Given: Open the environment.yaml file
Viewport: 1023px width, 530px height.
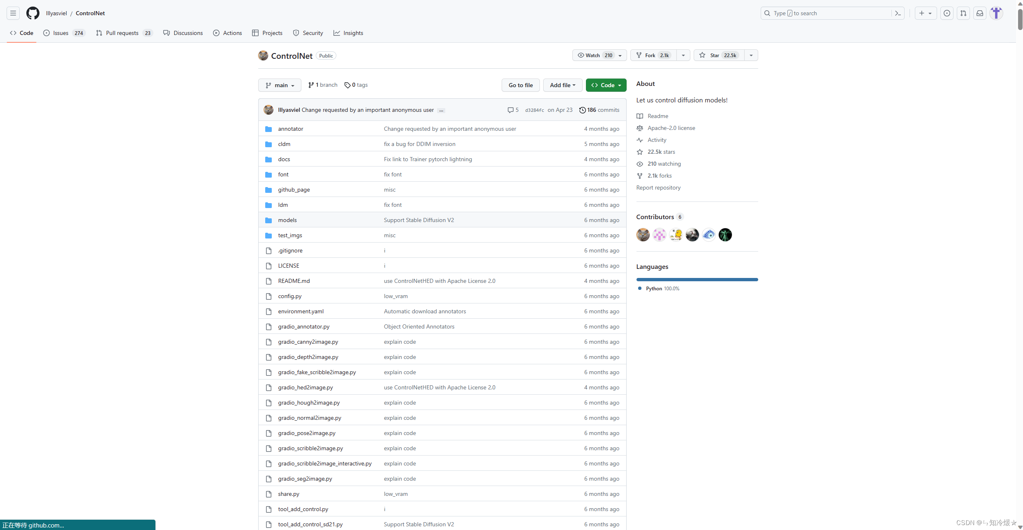Looking at the screenshot, I should click(301, 311).
